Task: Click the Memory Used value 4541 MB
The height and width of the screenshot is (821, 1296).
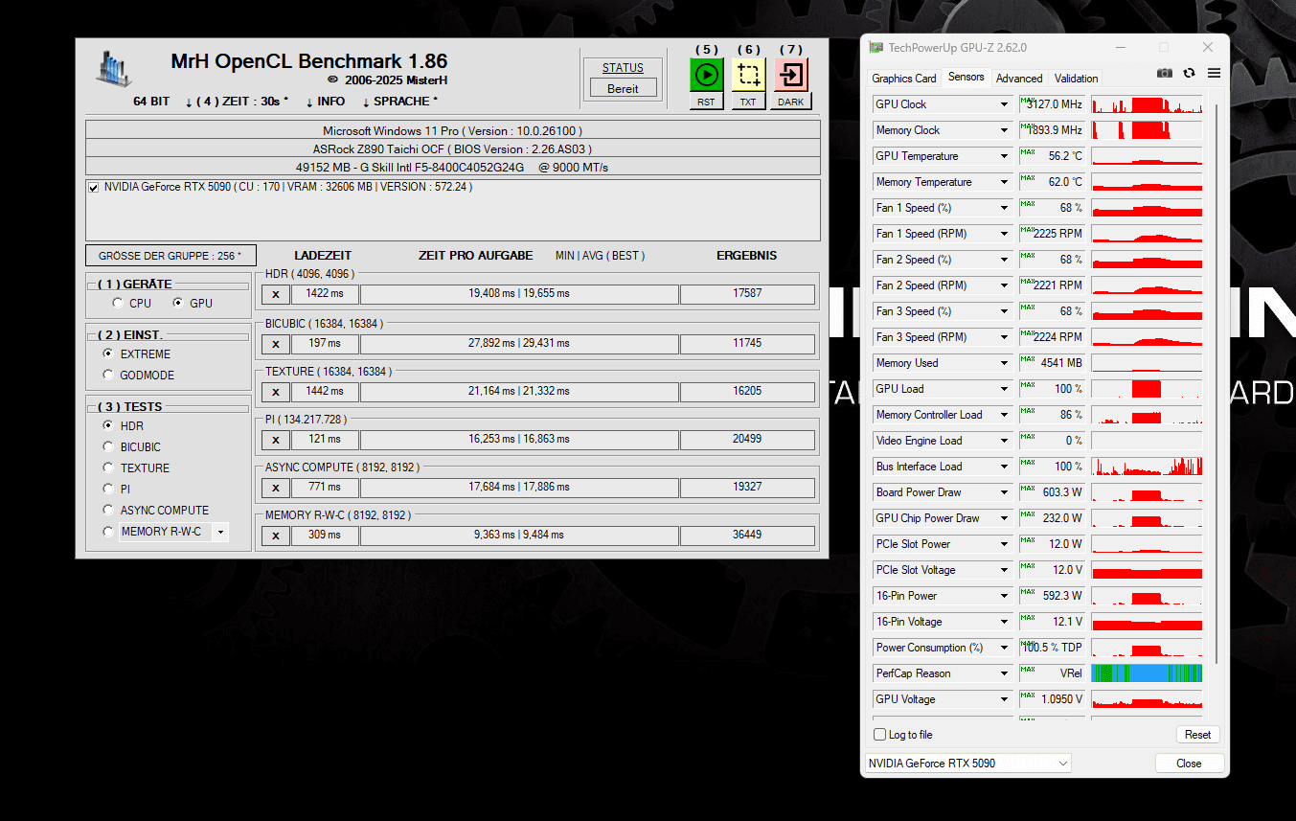Action: point(1052,363)
